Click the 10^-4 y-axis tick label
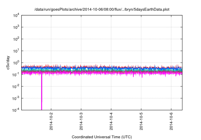 click(16, 110)
